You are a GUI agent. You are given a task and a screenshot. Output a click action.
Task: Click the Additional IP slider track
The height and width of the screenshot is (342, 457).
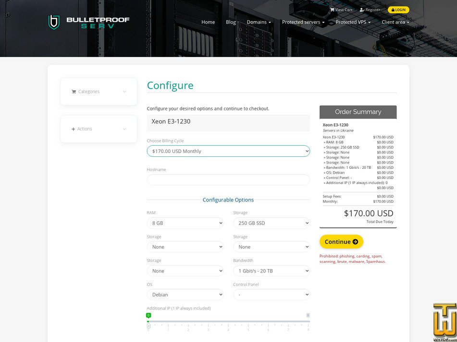click(x=228, y=321)
